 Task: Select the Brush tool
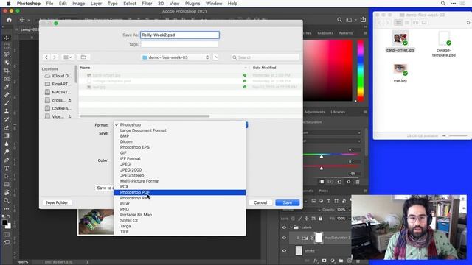pos(7,103)
